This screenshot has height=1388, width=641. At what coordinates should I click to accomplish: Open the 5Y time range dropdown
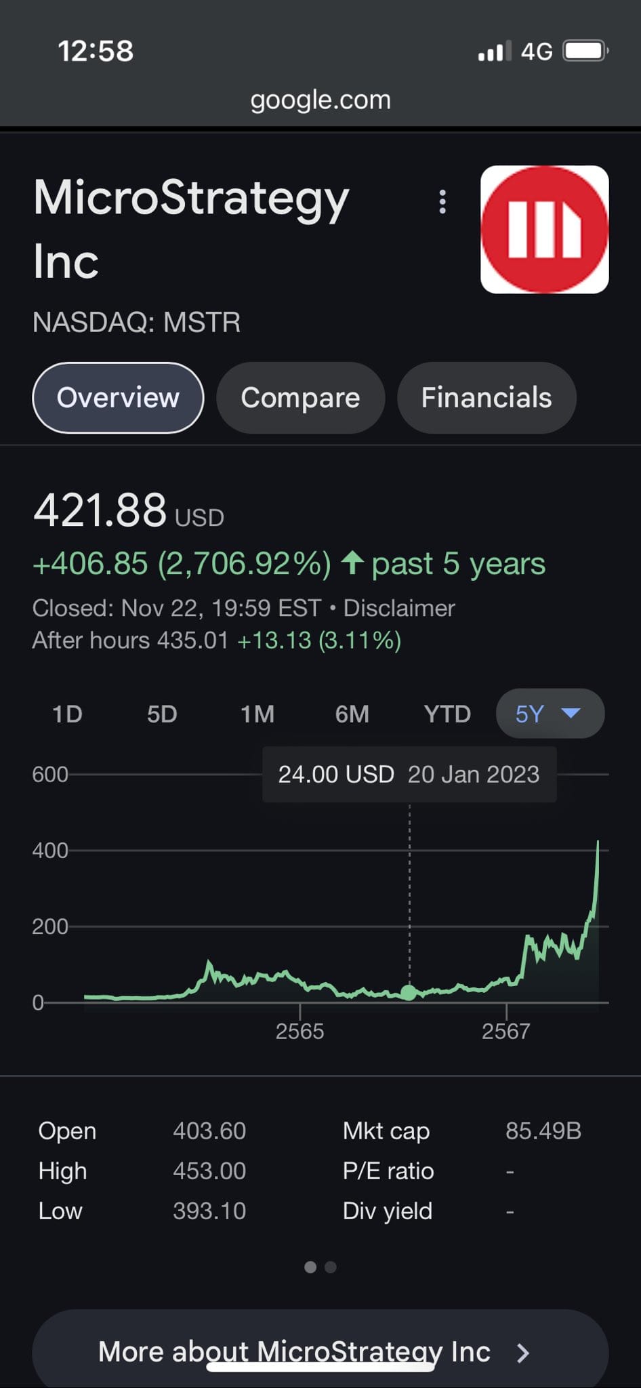coord(550,714)
